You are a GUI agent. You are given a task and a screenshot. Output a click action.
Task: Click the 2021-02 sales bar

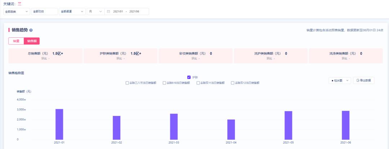117,128
